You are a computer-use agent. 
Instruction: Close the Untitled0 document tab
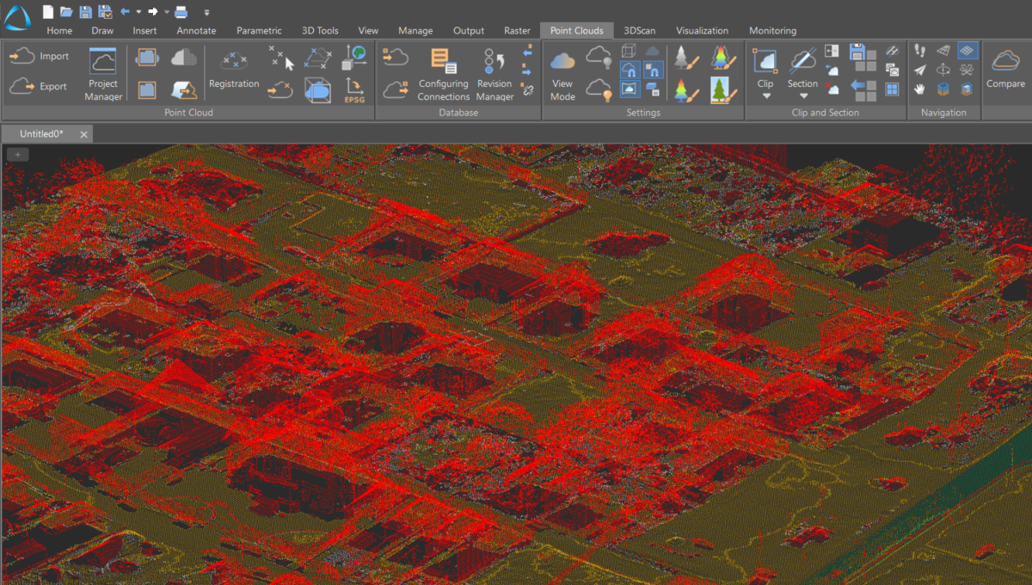coord(83,134)
